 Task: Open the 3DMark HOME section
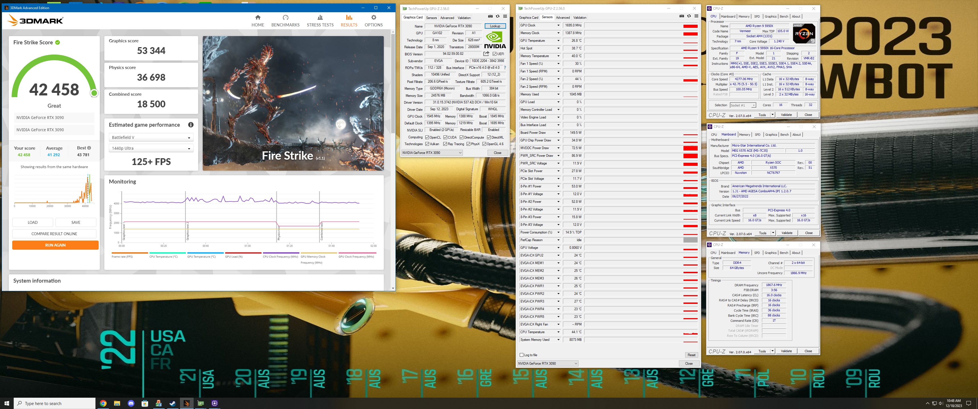coord(257,21)
